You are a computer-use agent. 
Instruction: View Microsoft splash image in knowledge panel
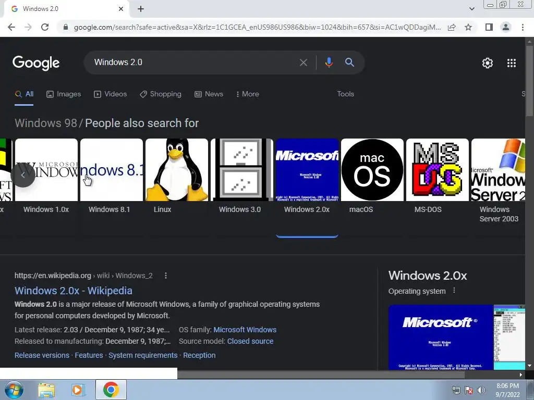441,337
